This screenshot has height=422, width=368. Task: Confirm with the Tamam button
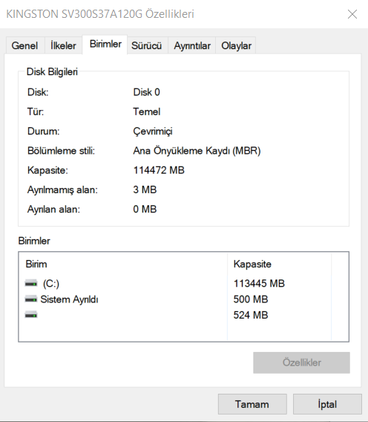click(x=252, y=404)
